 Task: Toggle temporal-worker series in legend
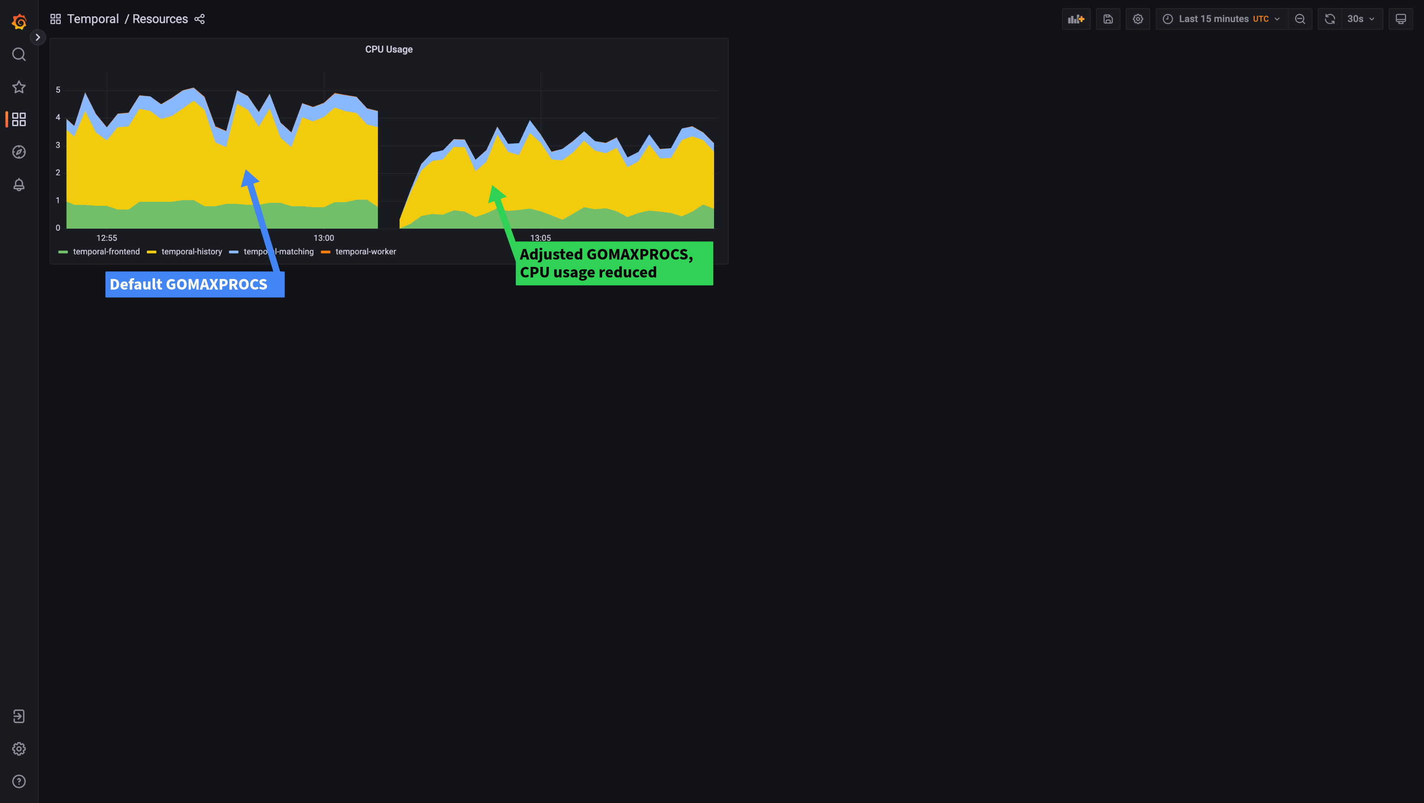click(x=365, y=251)
